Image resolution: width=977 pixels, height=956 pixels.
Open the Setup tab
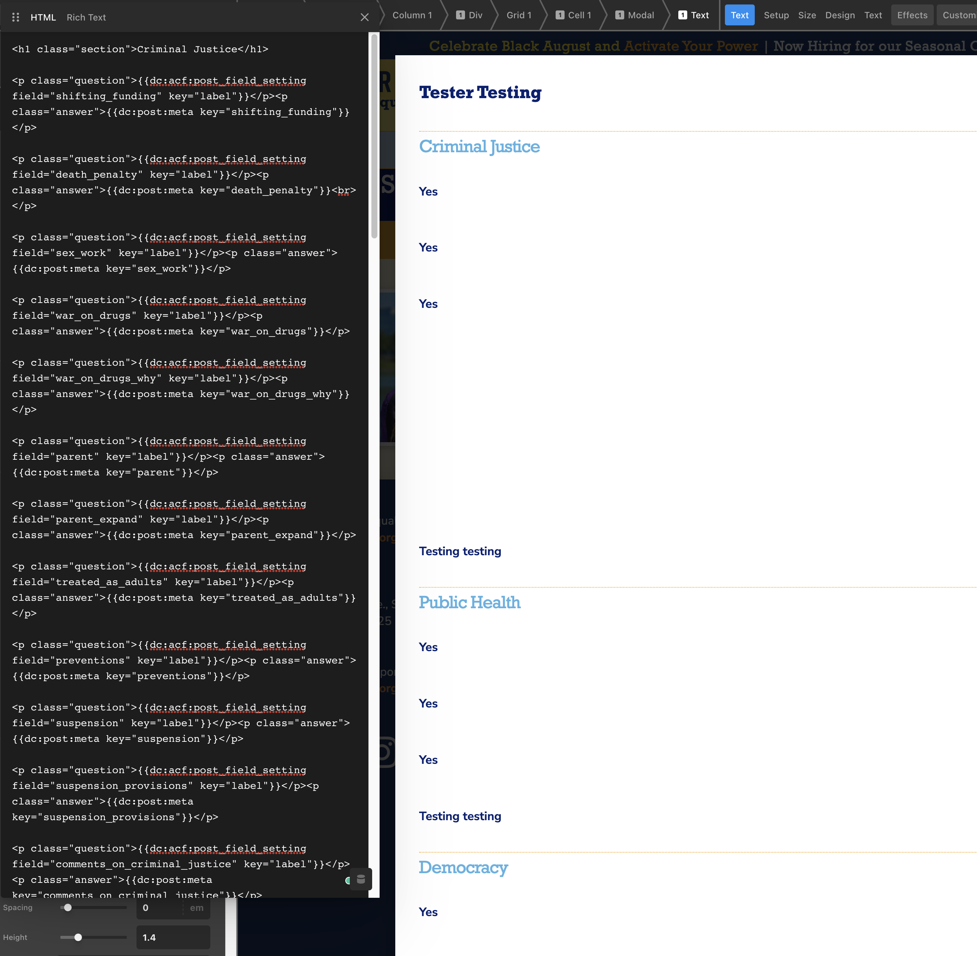pyautogui.click(x=776, y=15)
